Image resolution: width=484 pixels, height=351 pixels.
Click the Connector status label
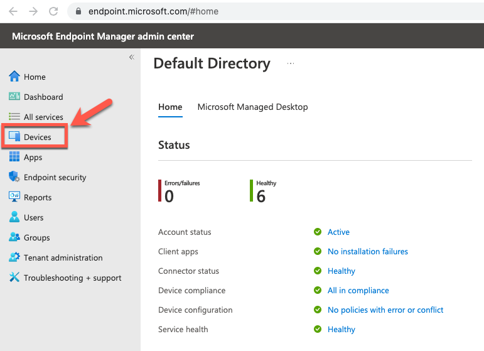tap(188, 271)
